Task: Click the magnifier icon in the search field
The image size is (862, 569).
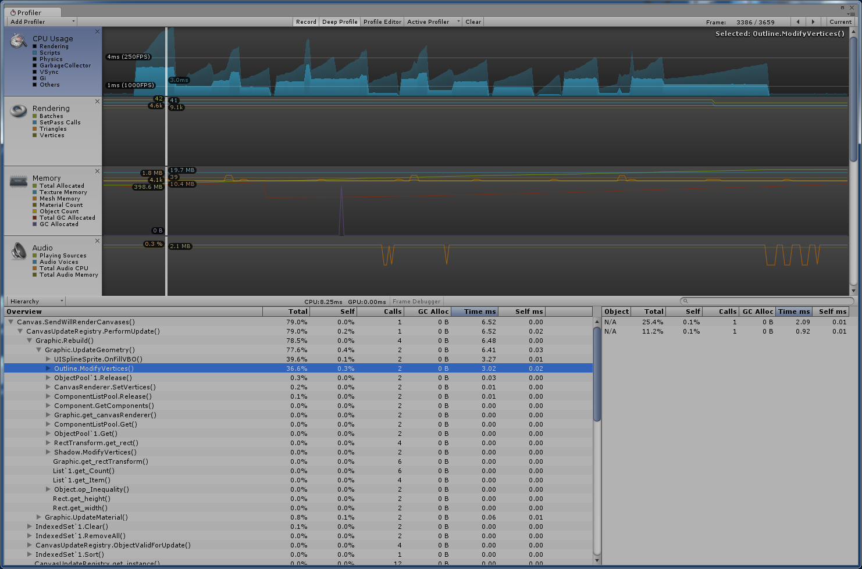Action: (x=686, y=300)
